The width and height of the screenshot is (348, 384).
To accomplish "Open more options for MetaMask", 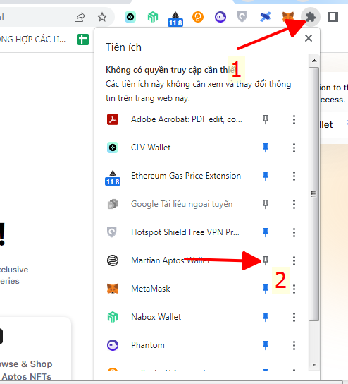I will pos(294,289).
